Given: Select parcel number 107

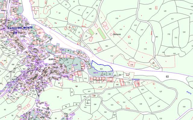Looking at the screenshot, I should [89, 91].
